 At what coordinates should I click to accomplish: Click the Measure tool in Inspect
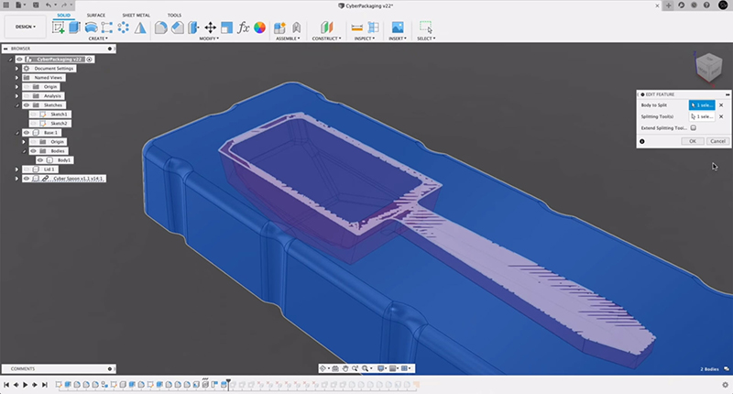(357, 27)
